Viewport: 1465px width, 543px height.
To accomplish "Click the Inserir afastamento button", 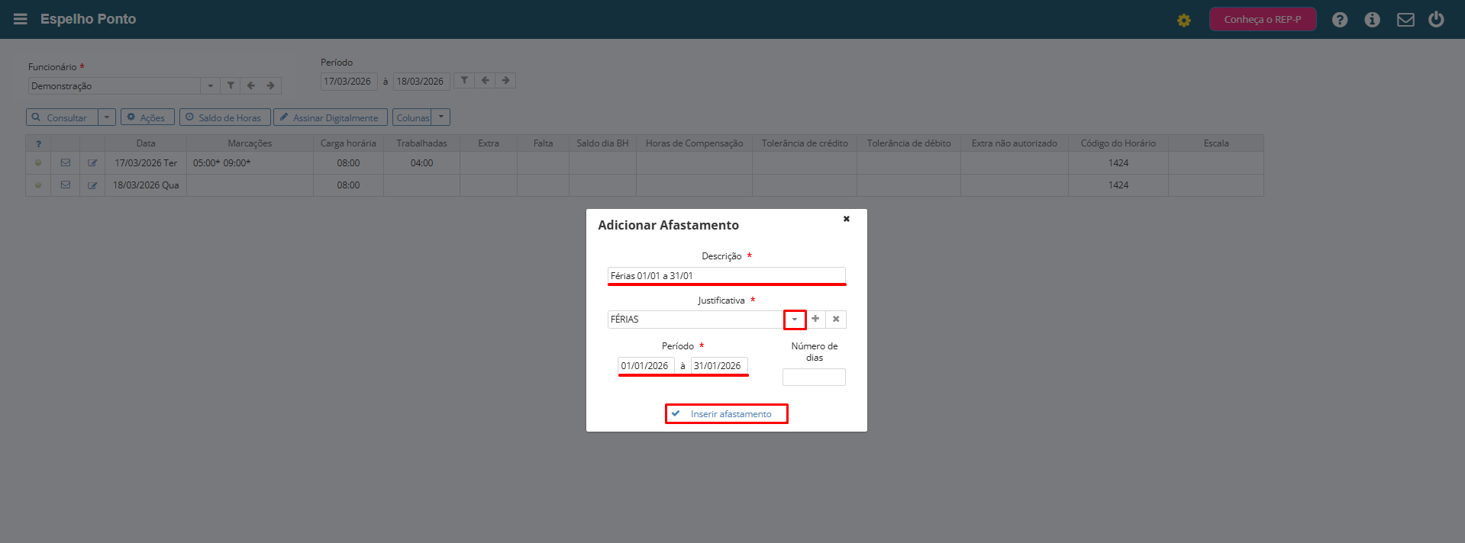I will [x=727, y=413].
